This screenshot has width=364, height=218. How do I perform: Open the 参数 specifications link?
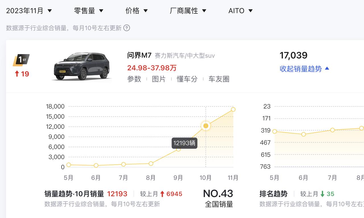134,79
